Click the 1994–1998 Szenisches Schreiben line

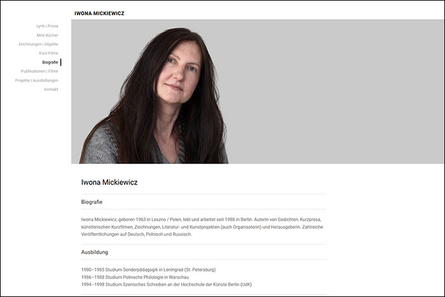(x=167, y=284)
